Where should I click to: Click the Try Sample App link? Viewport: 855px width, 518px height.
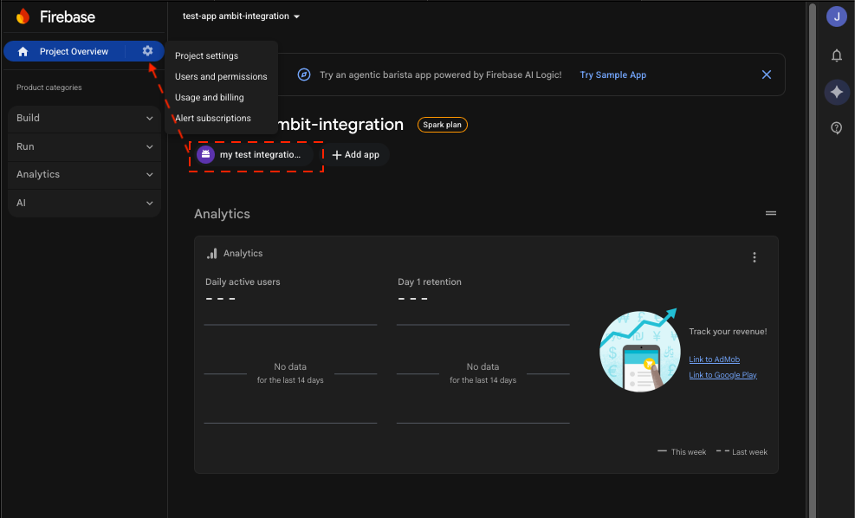(612, 74)
